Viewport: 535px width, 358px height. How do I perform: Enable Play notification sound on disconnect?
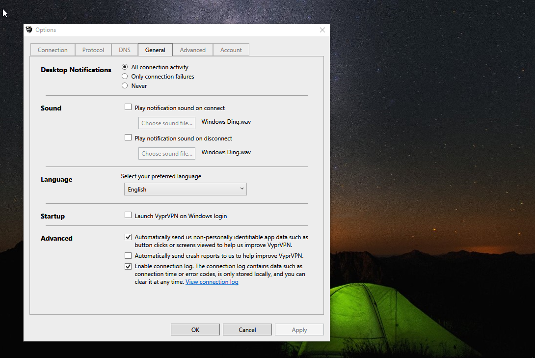coord(128,138)
